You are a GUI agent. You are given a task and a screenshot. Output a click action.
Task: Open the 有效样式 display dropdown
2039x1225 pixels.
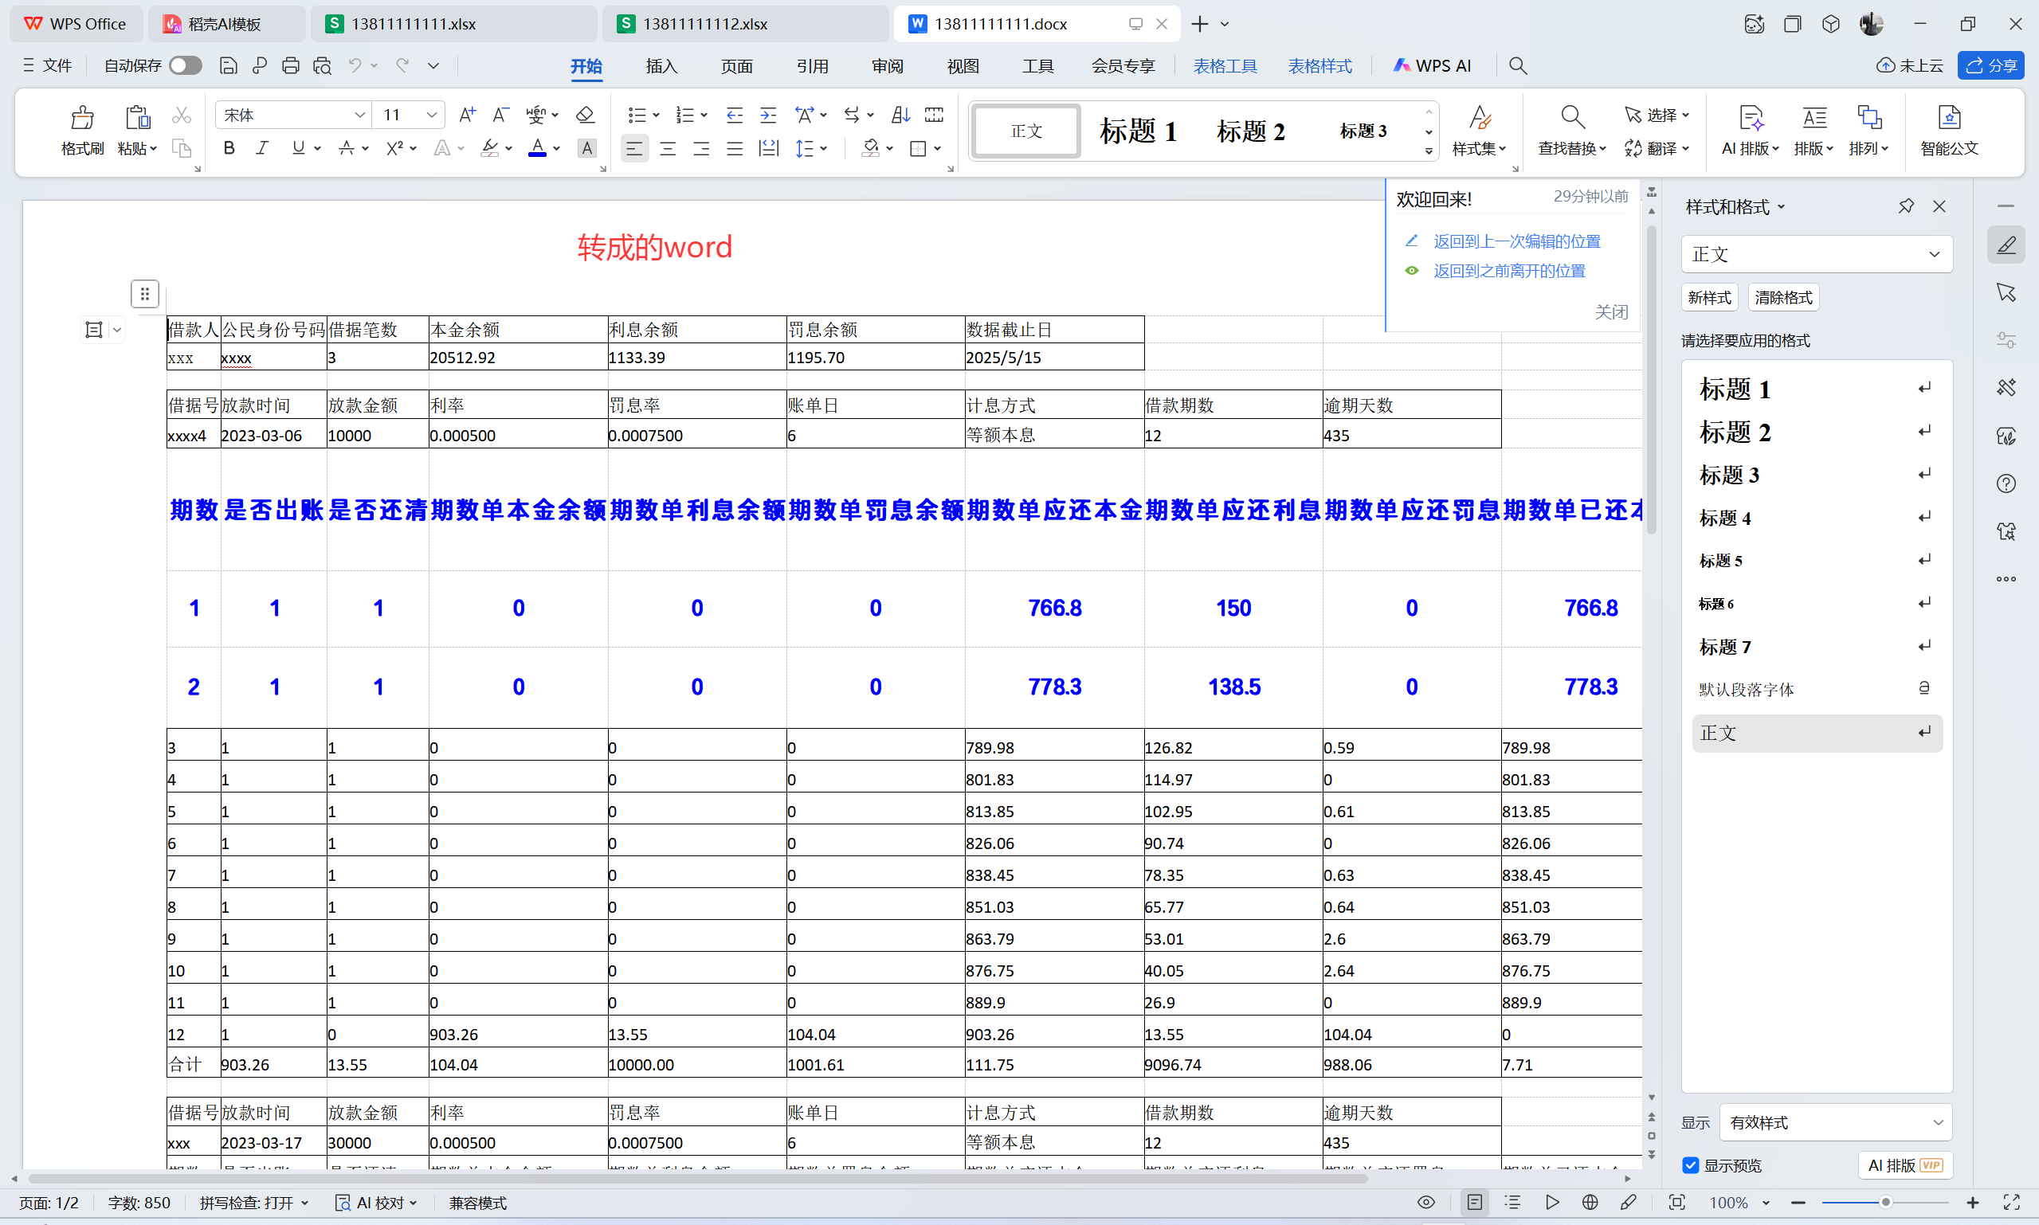1836,1122
